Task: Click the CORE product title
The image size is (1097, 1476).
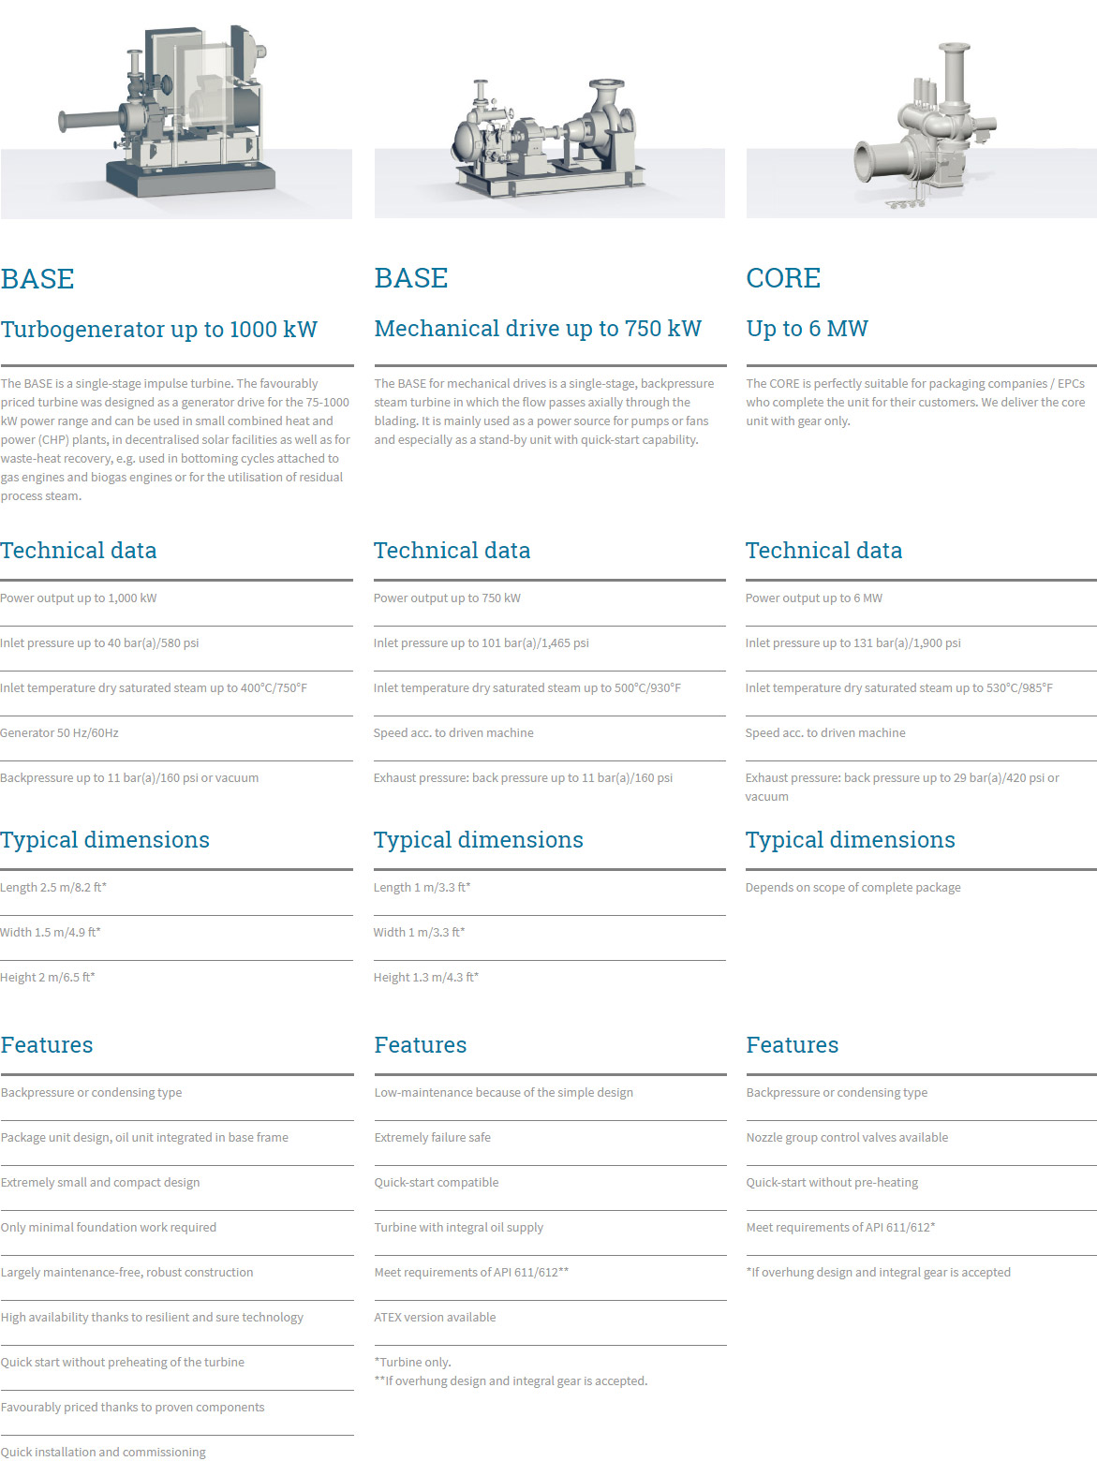Action: 783,278
